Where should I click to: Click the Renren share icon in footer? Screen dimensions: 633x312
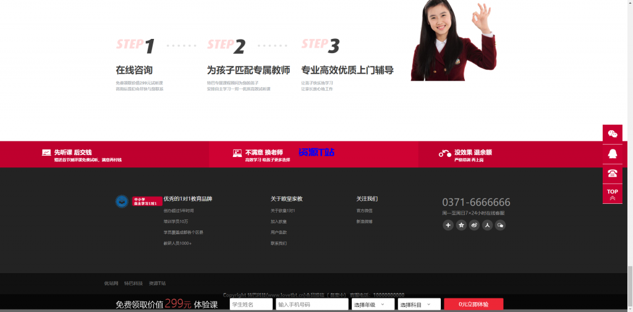487,226
